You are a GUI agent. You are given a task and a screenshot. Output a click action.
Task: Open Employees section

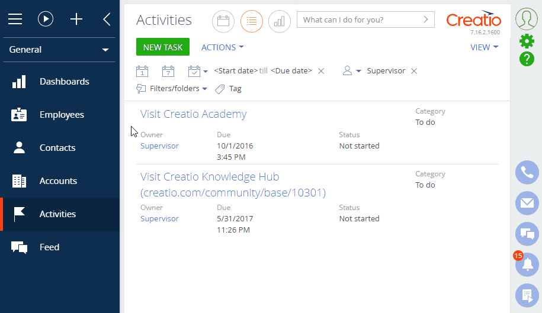pos(60,115)
